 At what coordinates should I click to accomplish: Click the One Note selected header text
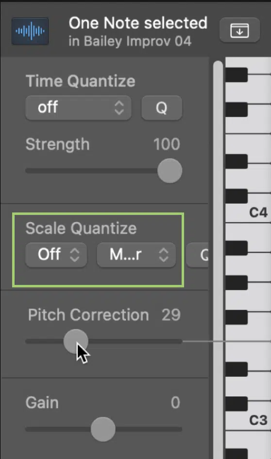pos(138,23)
